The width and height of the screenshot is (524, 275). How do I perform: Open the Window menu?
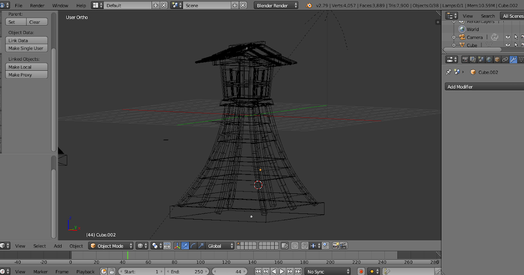(x=60, y=6)
